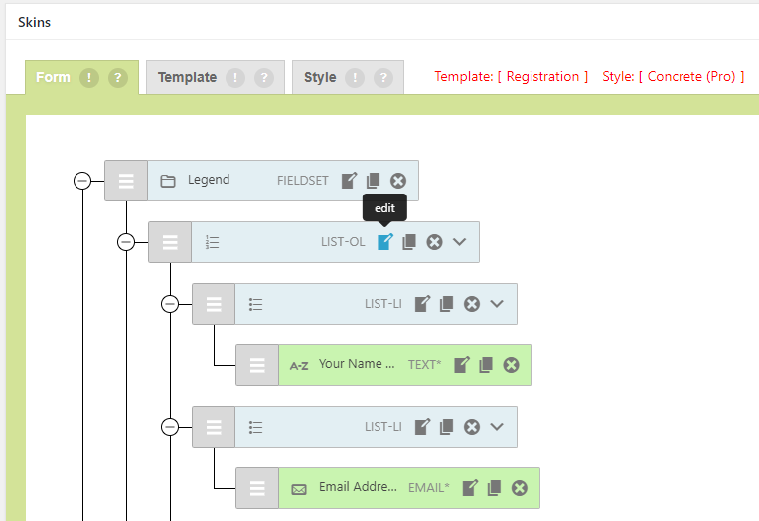The height and width of the screenshot is (521, 759).
Task: Edit the Your Name text field
Action: (x=462, y=365)
